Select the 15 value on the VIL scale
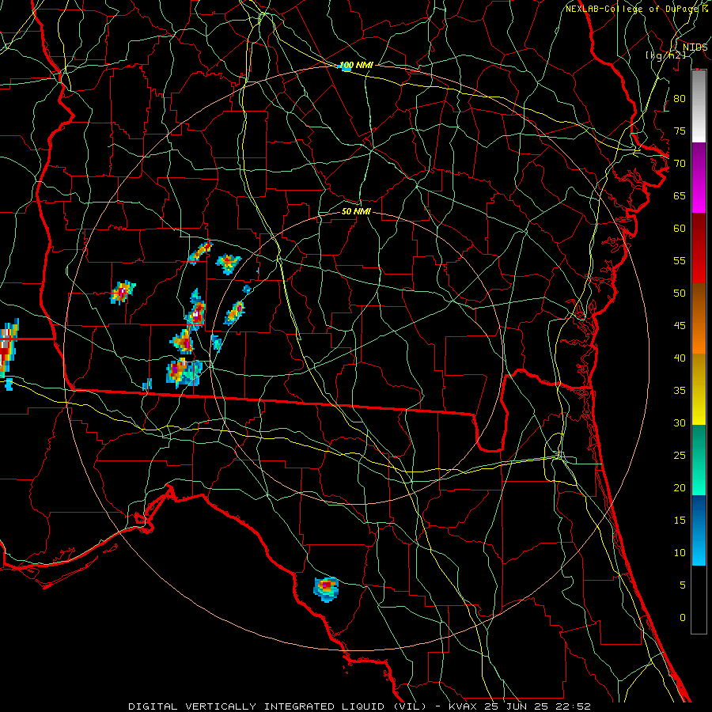This screenshot has width=712, height=712. pyautogui.click(x=680, y=521)
